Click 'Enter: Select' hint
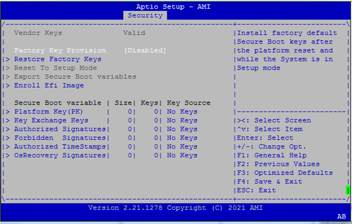 tap(265, 138)
